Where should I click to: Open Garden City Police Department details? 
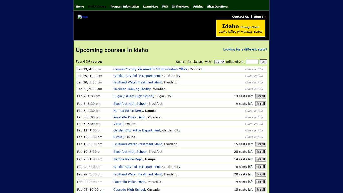[137, 76]
